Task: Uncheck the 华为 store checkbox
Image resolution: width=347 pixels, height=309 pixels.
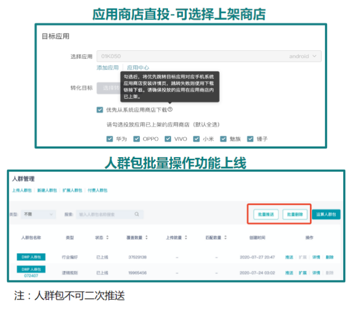Action: [x=110, y=139]
